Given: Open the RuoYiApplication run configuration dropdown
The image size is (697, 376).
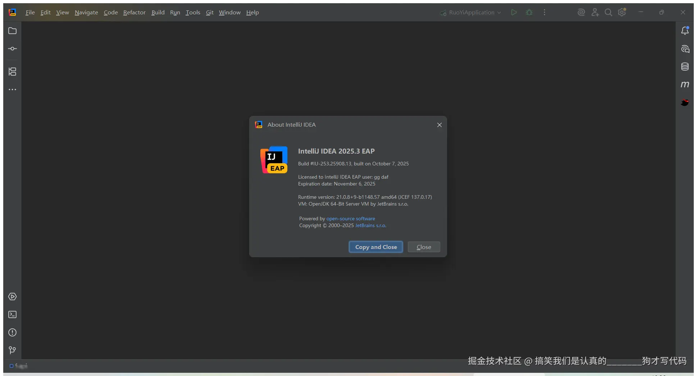Looking at the screenshot, I should [471, 13].
